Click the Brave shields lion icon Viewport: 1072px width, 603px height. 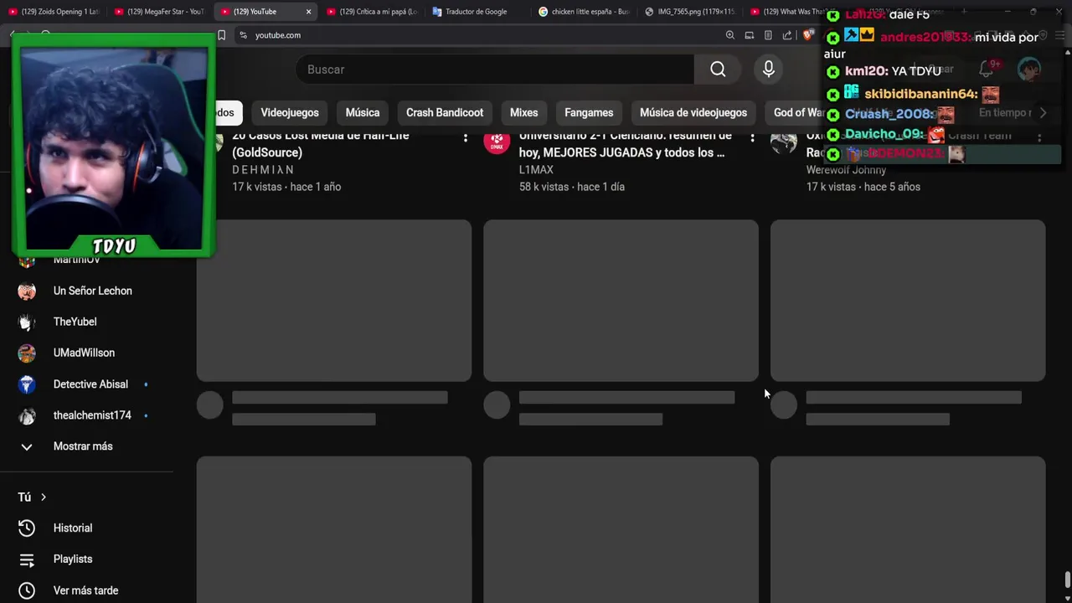pyautogui.click(x=807, y=35)
